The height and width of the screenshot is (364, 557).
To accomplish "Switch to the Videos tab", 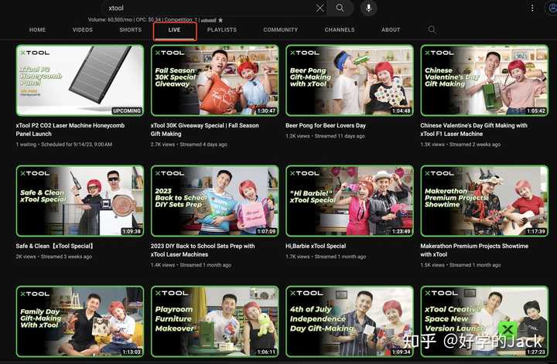I will click(83, 30).
